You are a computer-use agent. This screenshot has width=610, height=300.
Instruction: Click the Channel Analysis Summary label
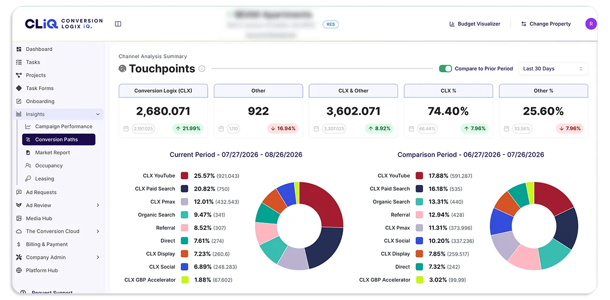pyautogui.click(x=153, y=56)
